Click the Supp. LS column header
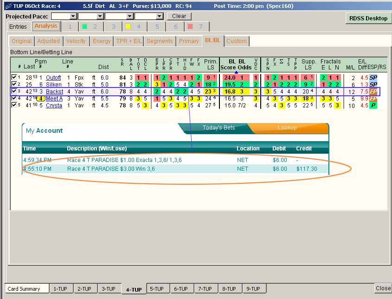This screenshot has width=392, height=299. pos(308,64)
